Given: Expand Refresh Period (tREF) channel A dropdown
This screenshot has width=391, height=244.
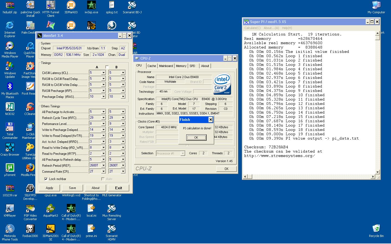Looking at the screenshot, I should tap(103, 165).
